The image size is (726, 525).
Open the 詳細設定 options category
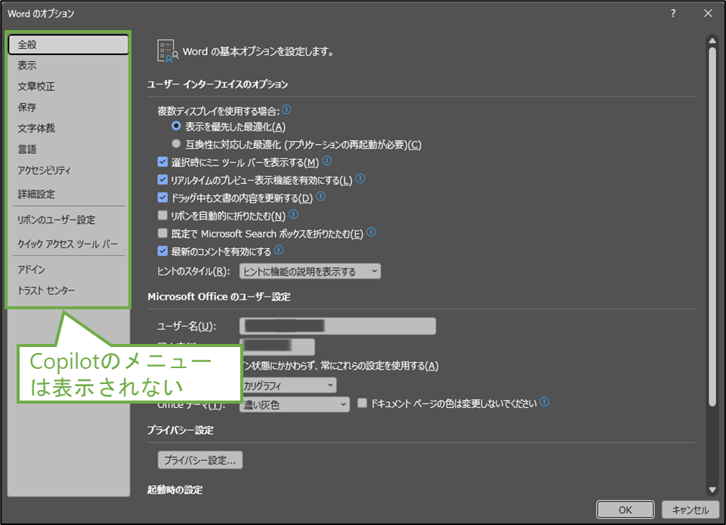pyautogui.click(x=68, y=194)
